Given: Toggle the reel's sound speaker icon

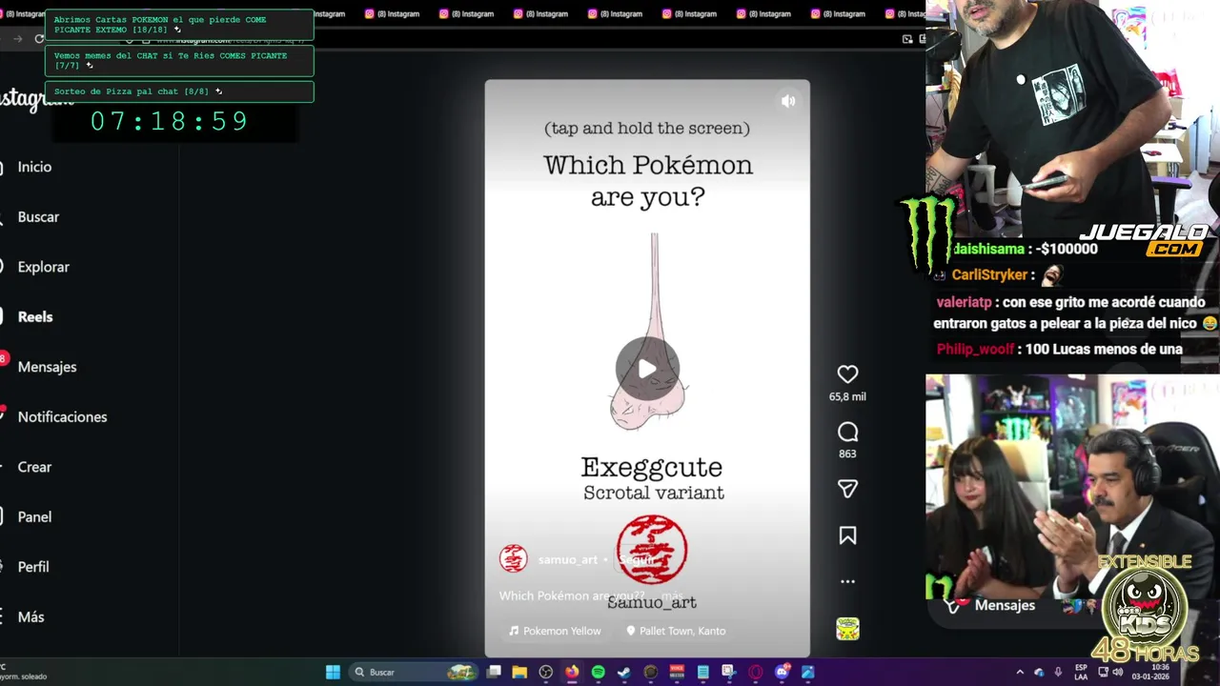Looking at the screenshot, I should [788, 101].
